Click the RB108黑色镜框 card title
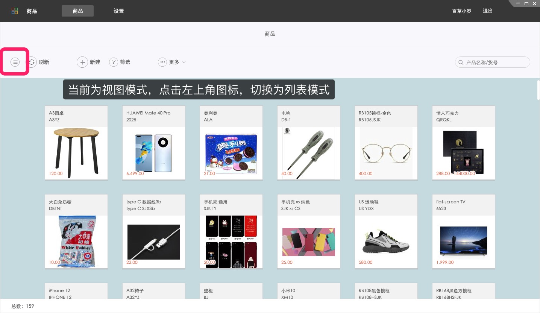 (x=374, y=290)
